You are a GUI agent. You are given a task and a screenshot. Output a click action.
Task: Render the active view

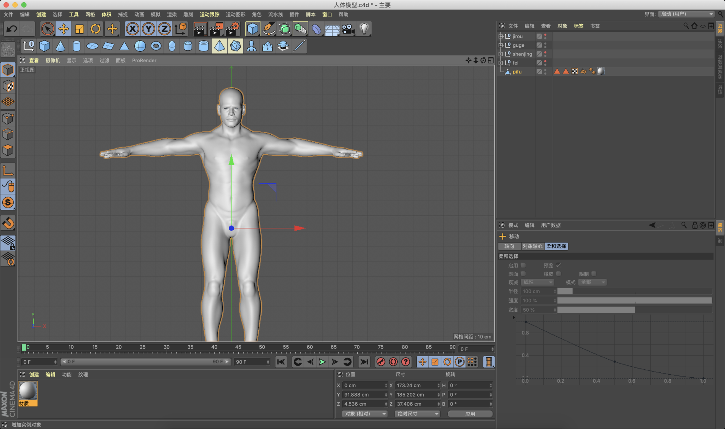[x=200, y=29]
